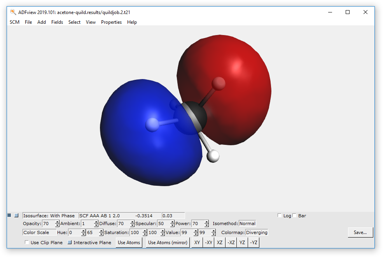The width and height of the screenshot is (383, 257).
Task: Enable the Log checkbox
Action: (x=280, y=216)
